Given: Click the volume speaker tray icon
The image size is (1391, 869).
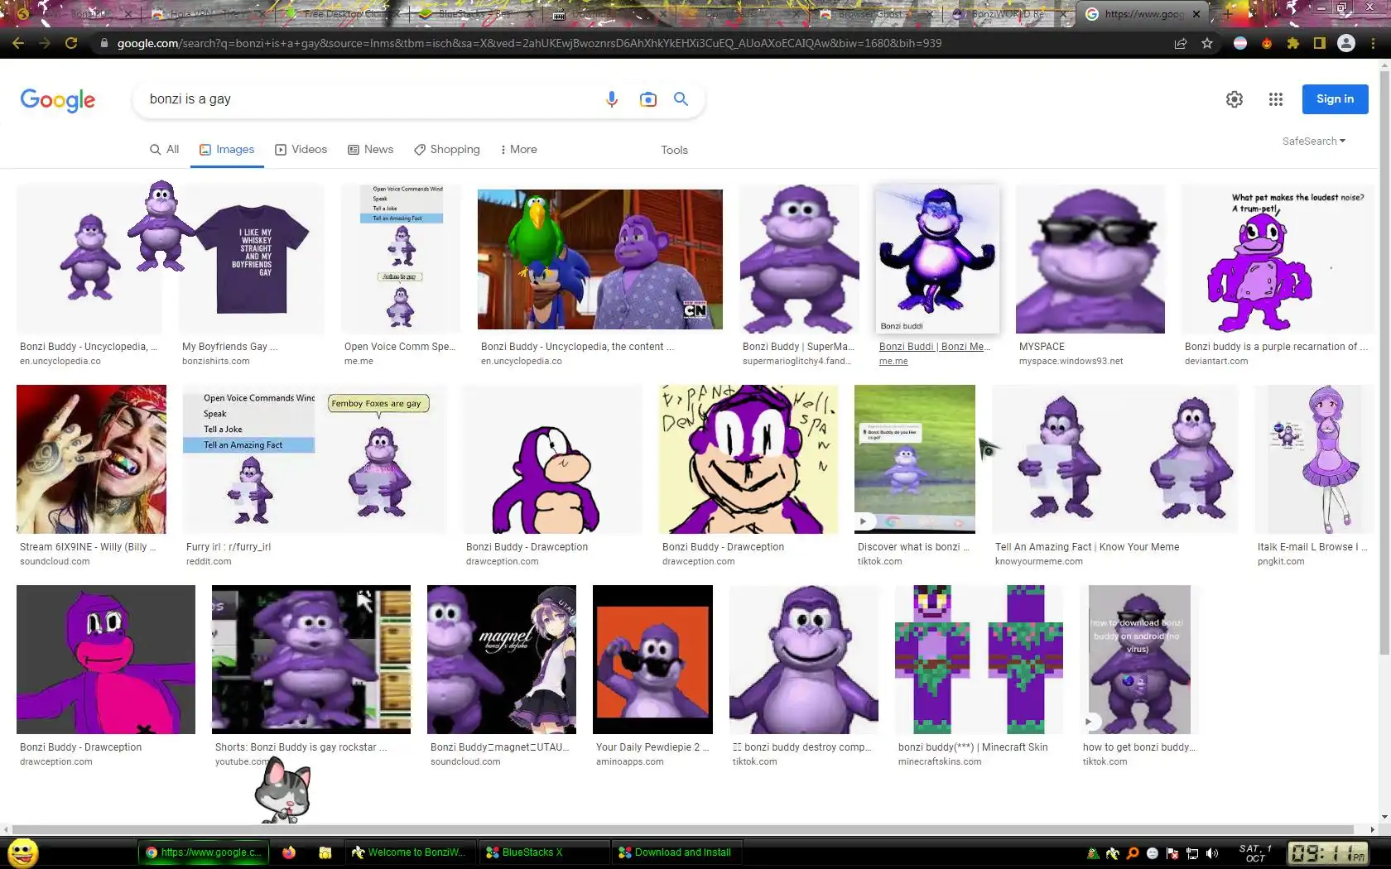Looking at the screenshot, I should tap(1212, 853).
